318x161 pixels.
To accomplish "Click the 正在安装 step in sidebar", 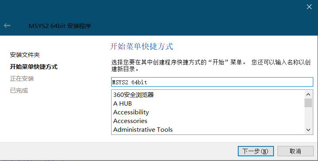I will [22, 79].
